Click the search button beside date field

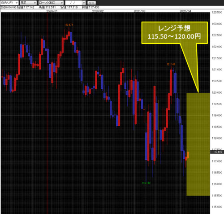click(x=91, y=3)
